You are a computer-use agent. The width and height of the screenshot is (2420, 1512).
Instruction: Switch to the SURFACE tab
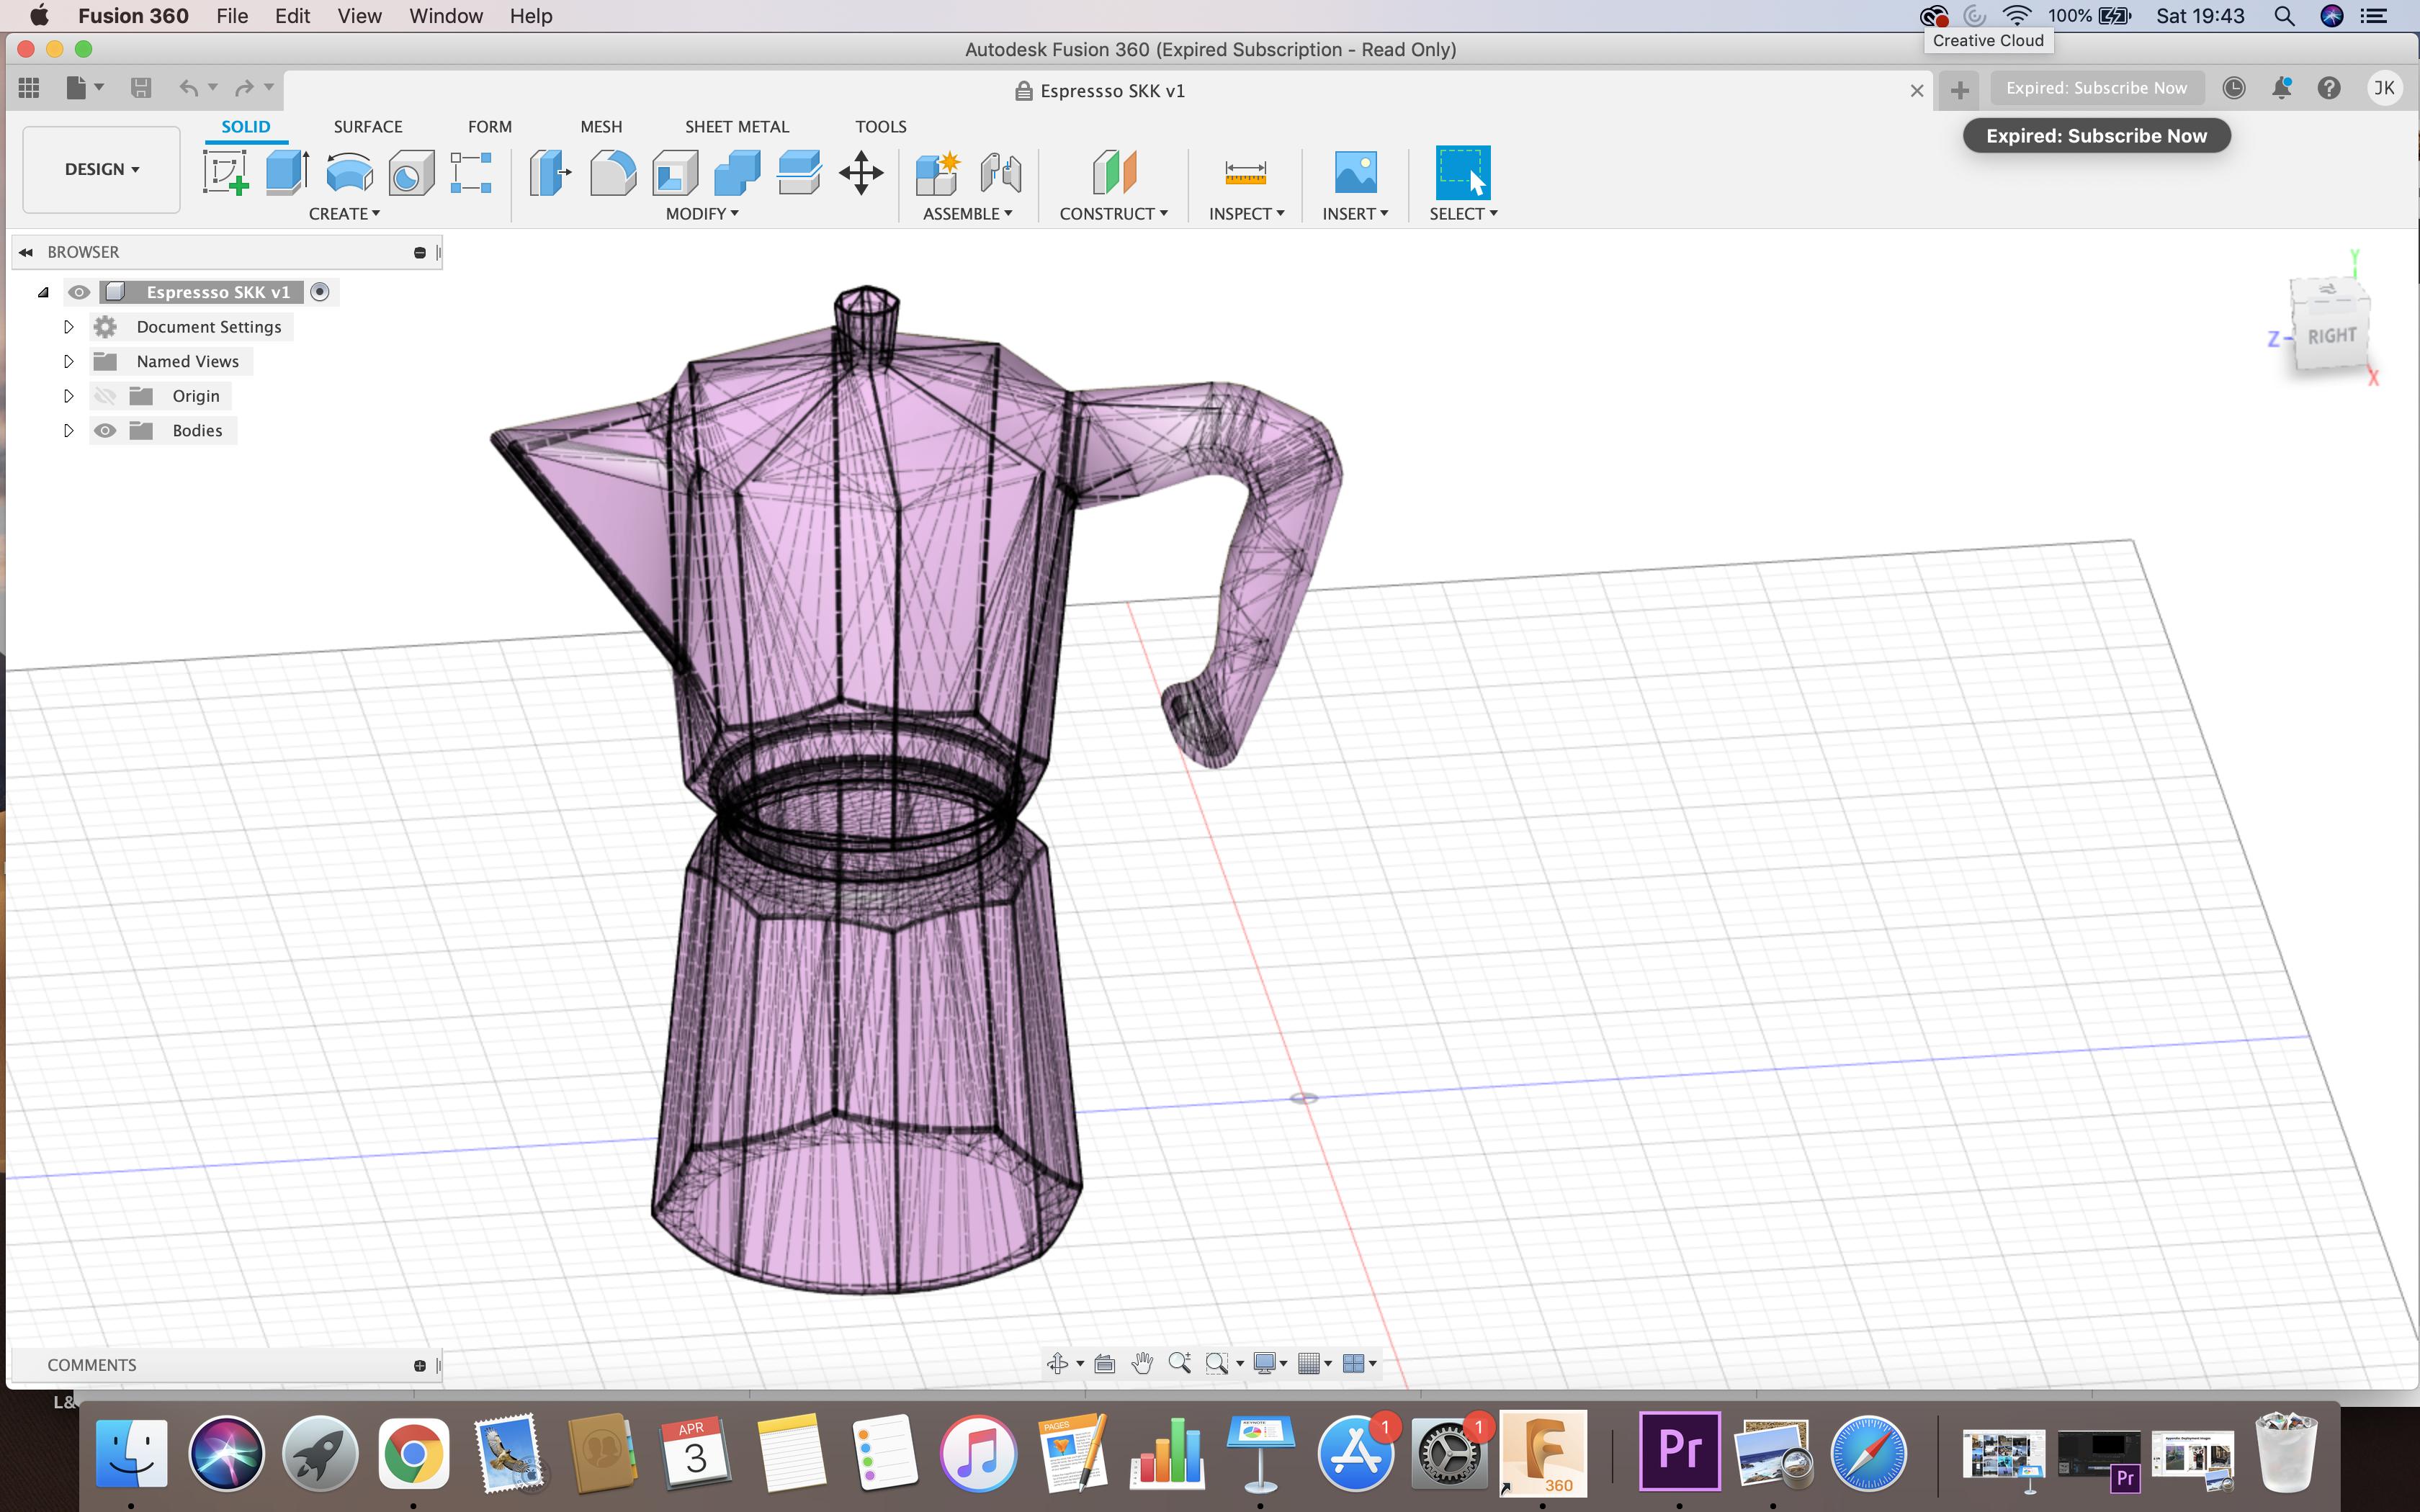[368, 127]
